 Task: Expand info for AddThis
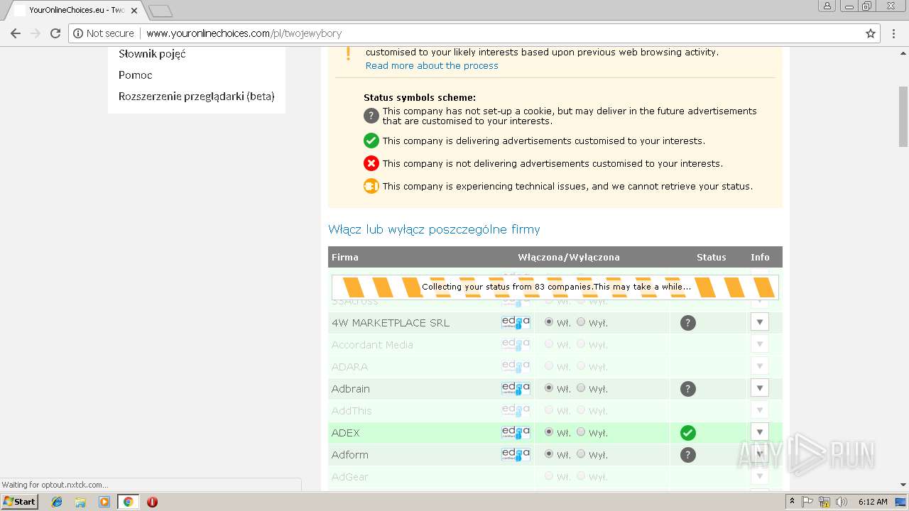pos(759,410)
